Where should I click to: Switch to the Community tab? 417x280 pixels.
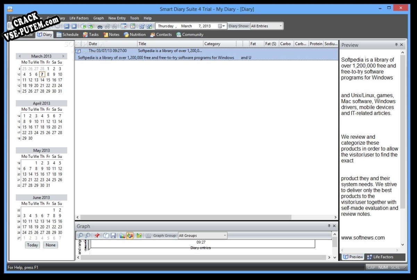coord(190,35)
